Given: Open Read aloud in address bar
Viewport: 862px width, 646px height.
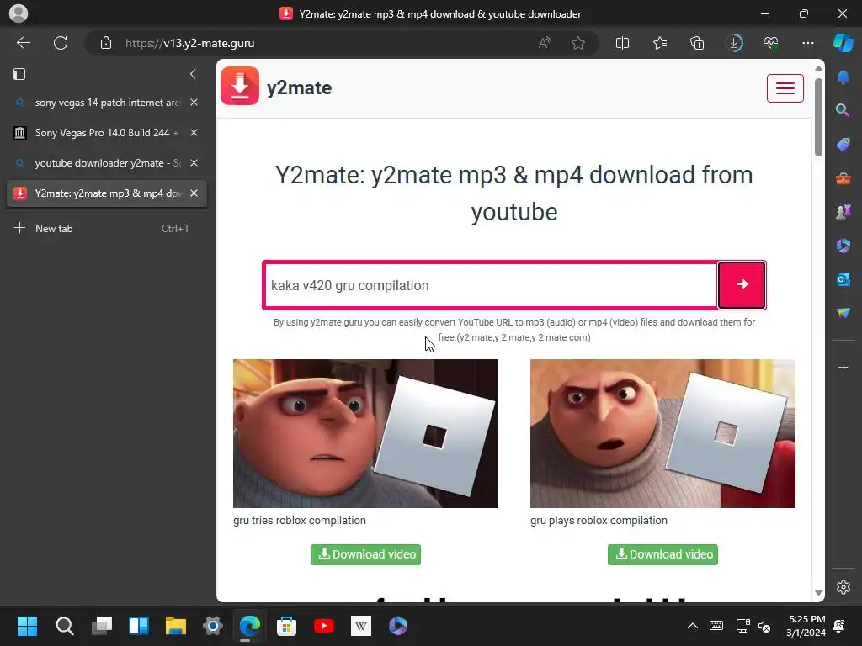Looking at the screenshot, I should (545, 43).
